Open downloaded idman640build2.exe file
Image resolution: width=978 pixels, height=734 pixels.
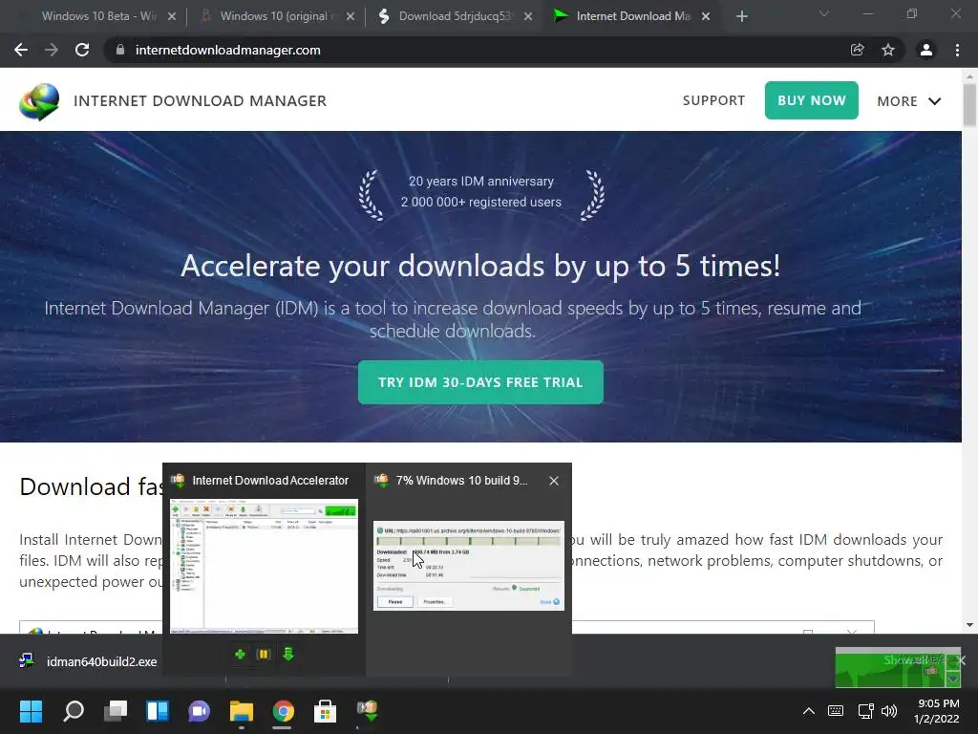coord(87,661)
